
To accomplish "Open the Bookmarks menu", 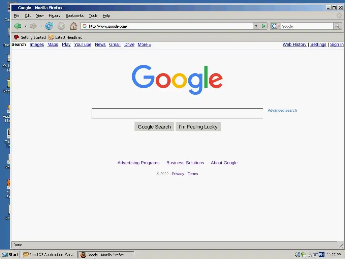I will tap(74, 16).
